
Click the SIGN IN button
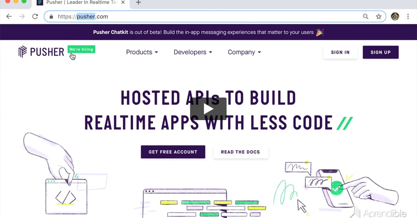pos(340,52)
